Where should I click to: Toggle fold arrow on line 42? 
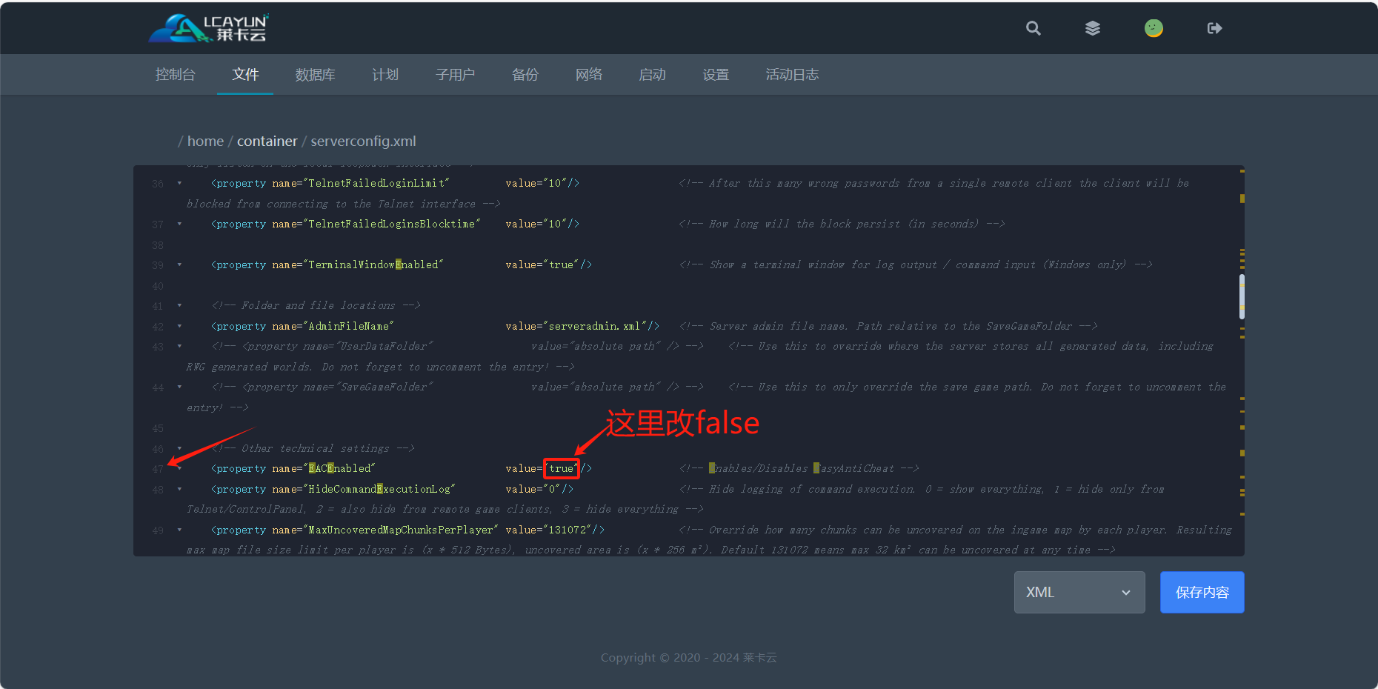179,326
